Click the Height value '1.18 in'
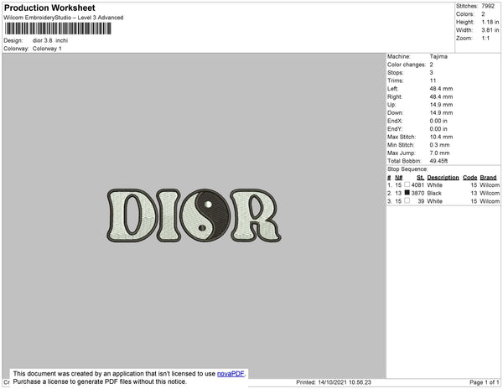 pos(490,22)
